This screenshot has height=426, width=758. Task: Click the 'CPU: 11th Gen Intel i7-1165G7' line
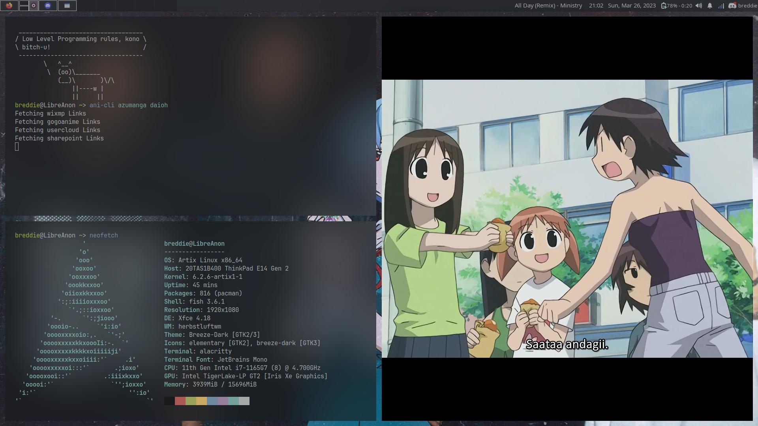(242, 368)
